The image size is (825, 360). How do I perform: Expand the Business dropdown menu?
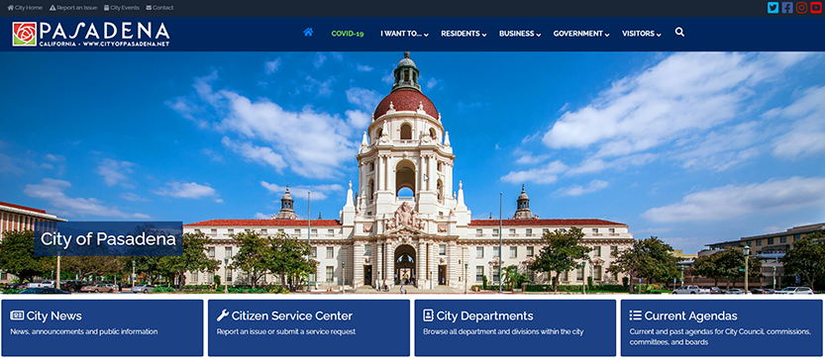pos(520,34)
